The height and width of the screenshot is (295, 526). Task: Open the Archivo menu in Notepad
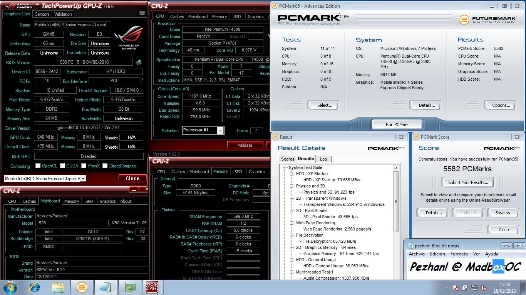pyautogui.click(x=417, y=254)
